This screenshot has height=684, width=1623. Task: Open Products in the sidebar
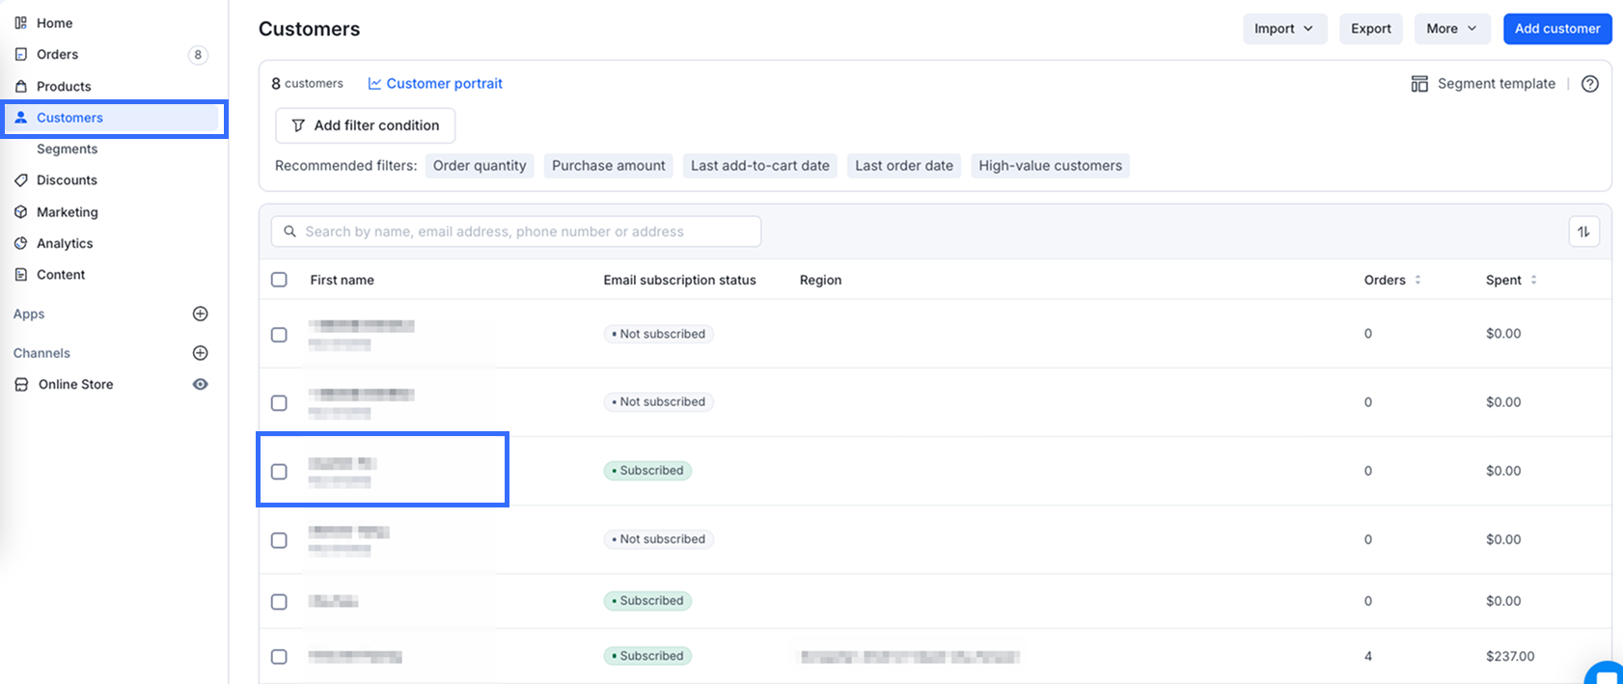[64, 86]
